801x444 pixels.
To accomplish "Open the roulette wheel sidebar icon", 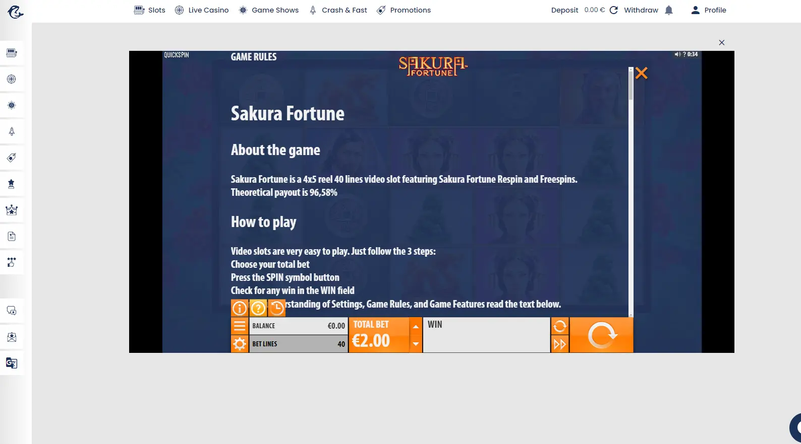I will coord(12,79).
